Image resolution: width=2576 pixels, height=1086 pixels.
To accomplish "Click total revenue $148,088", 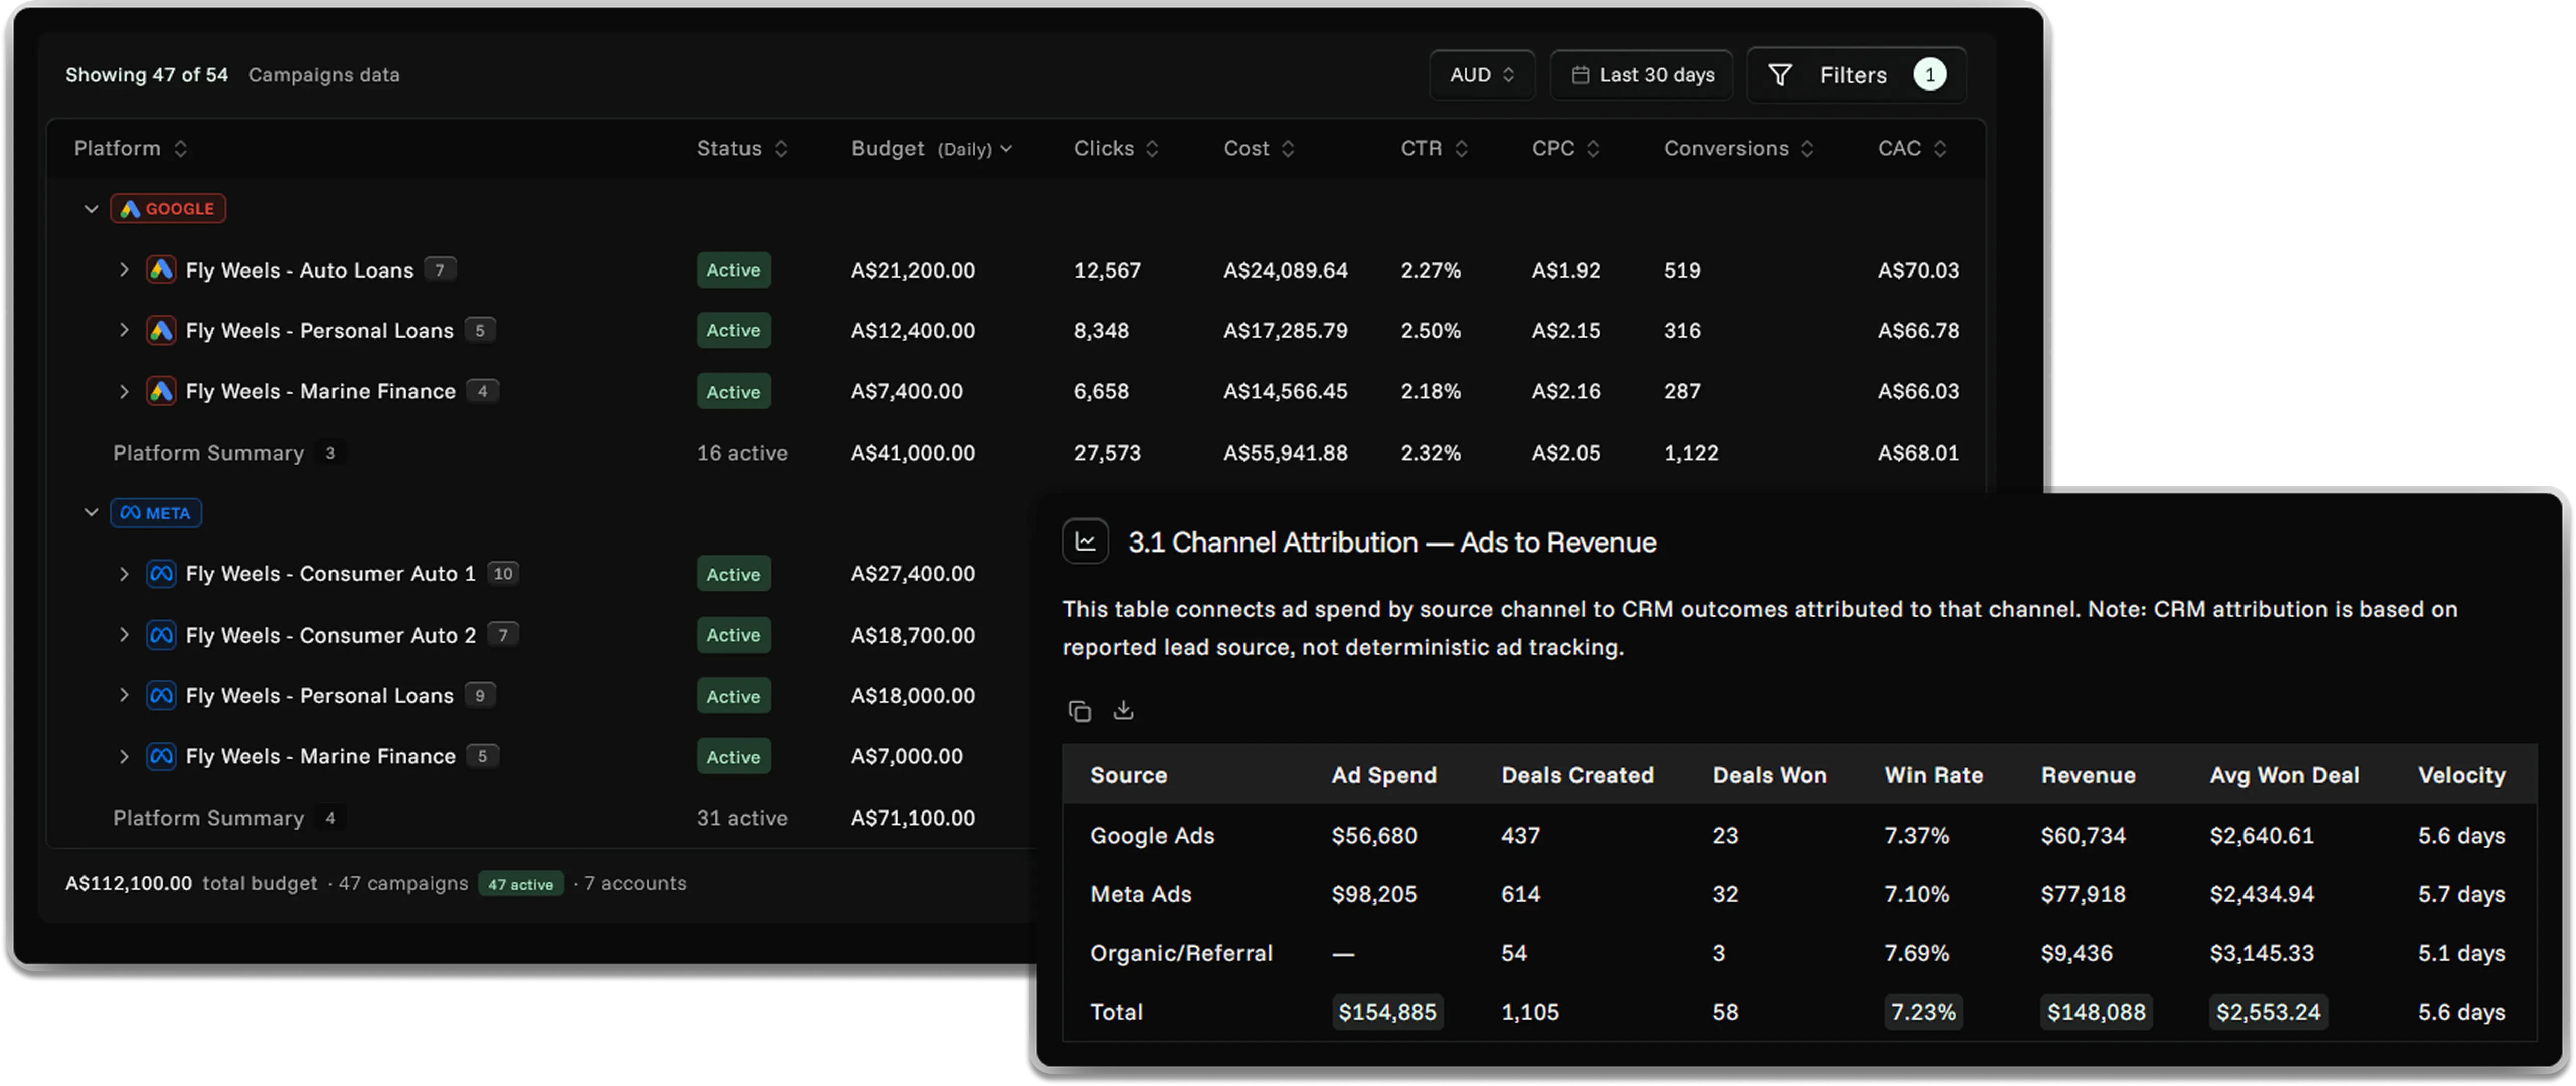I will point(2096,1012).
